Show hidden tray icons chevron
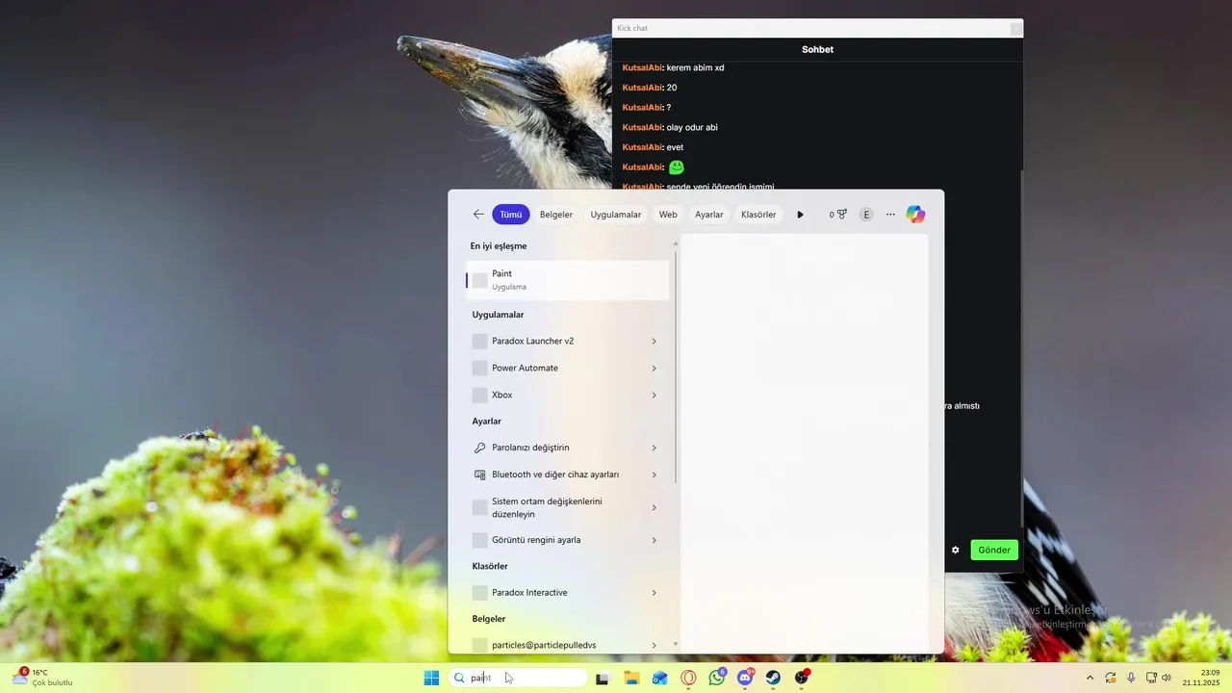Screen dimensions: 1232x693 tap(1090, 678)
